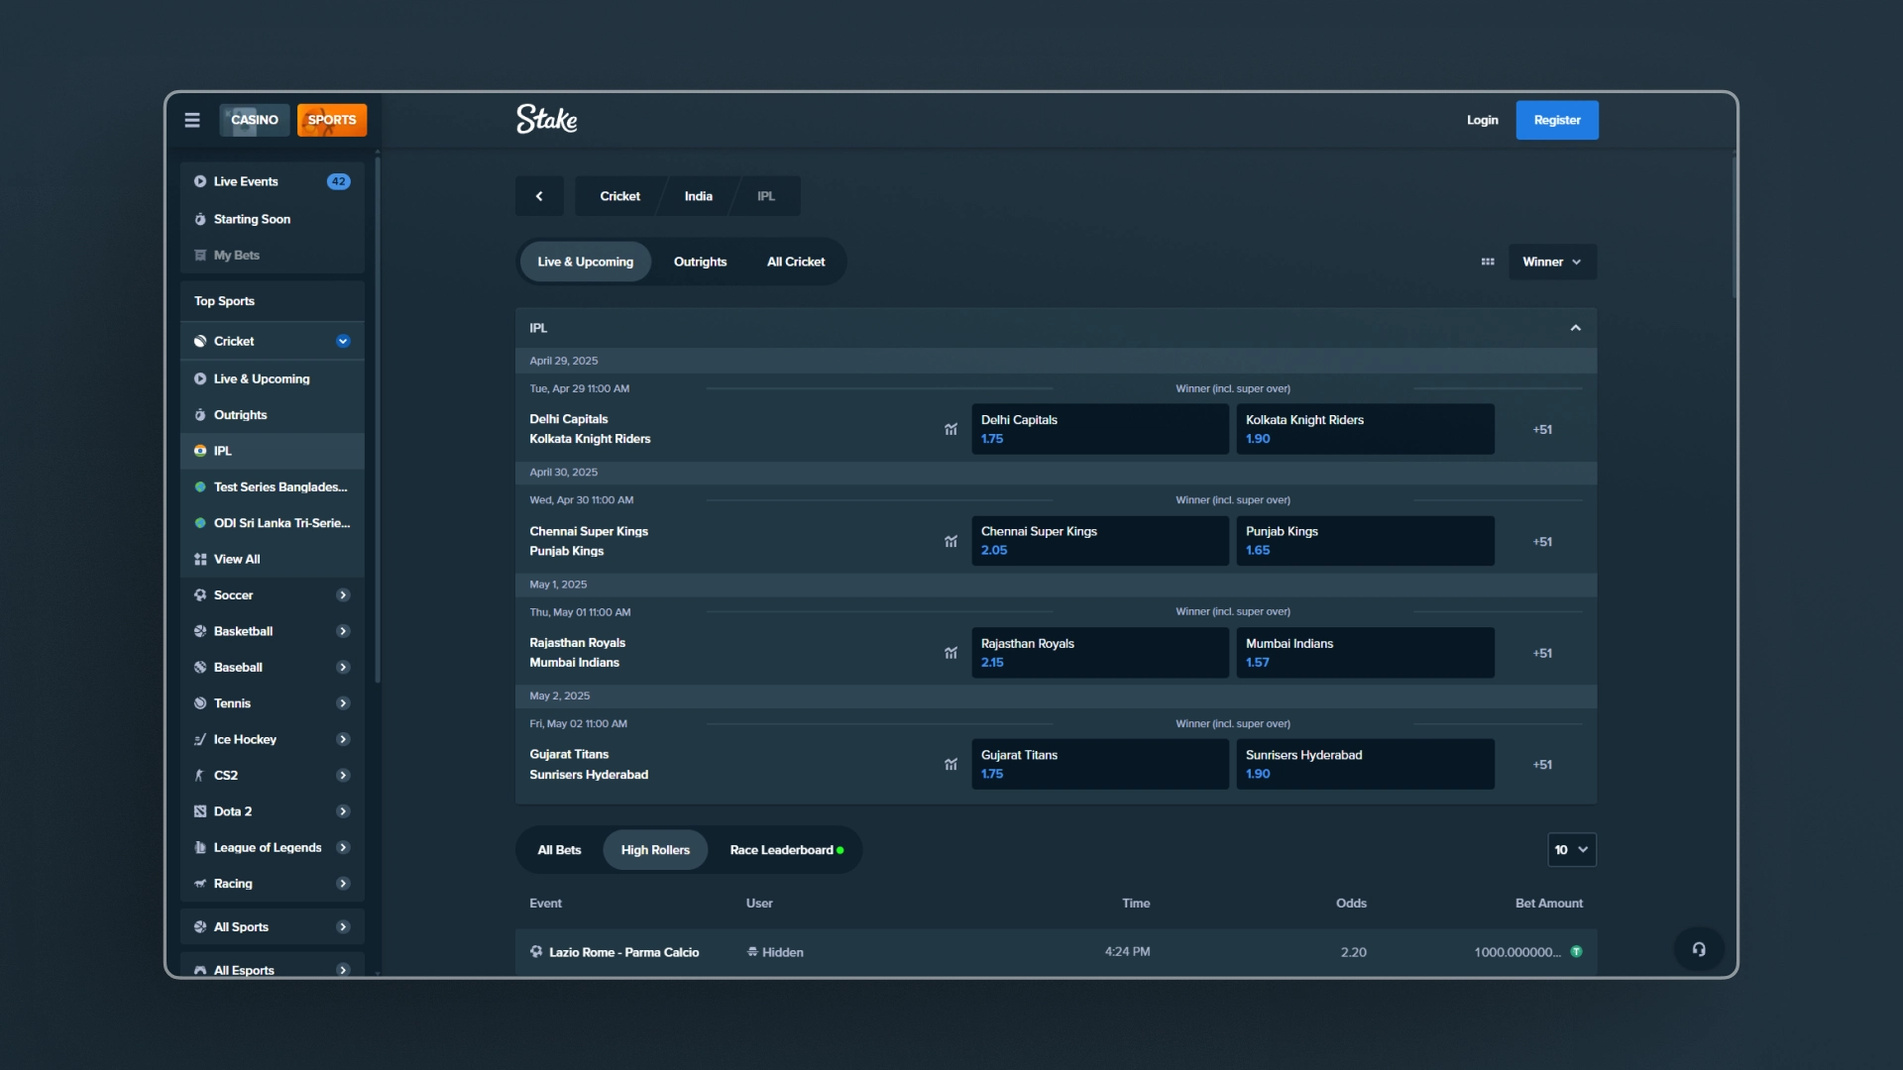
Task: Expand the Racing sidebar arrow
Action: (343, 884)
